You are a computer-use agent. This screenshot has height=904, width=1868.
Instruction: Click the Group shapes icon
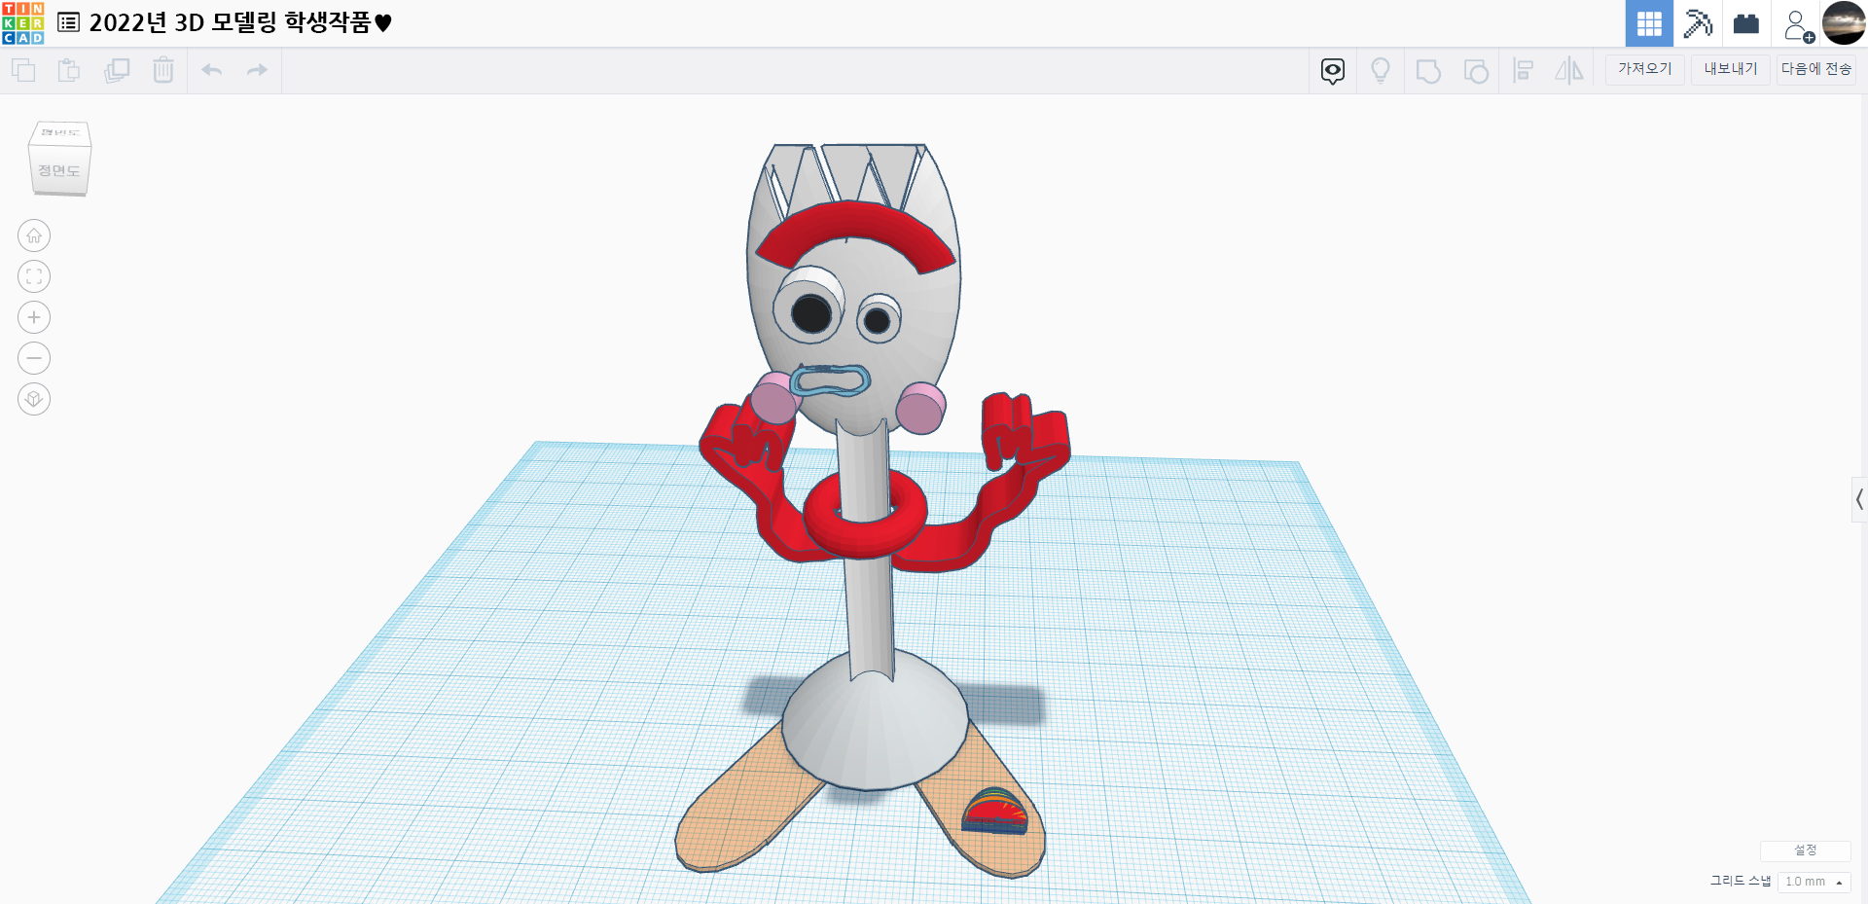tap(1428, 71)
